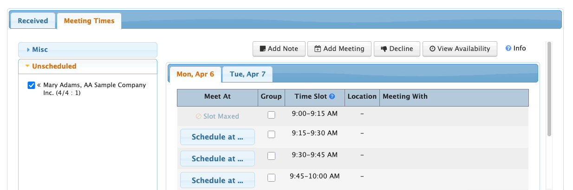
Task: Switch to the Received tab
Action: click(33, 21)
